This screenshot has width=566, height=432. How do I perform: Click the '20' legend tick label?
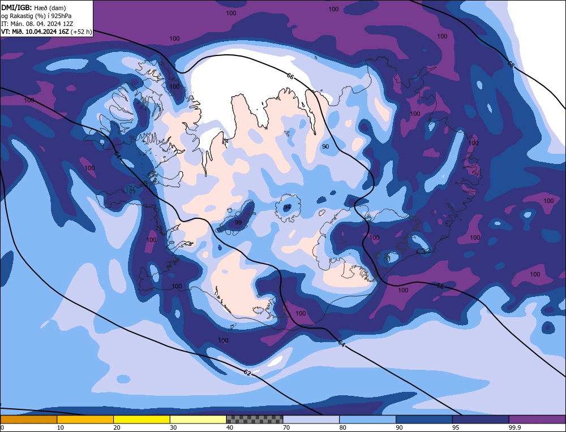tap(117, 427)
